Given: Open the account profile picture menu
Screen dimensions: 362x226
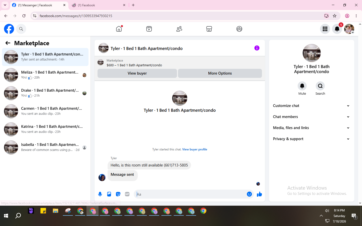Looking at the screenshot, I should [349, 29].
